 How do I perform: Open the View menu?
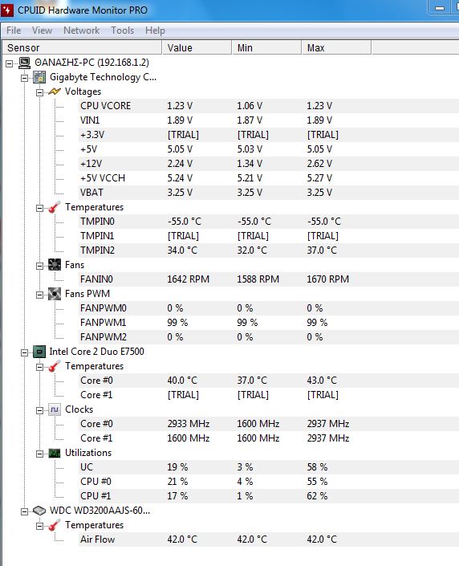click(42, 31)
